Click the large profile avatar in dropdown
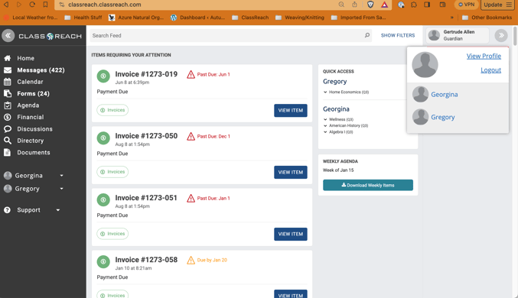The width and height of the screenshot is (518, 298). tap(425, 65)
